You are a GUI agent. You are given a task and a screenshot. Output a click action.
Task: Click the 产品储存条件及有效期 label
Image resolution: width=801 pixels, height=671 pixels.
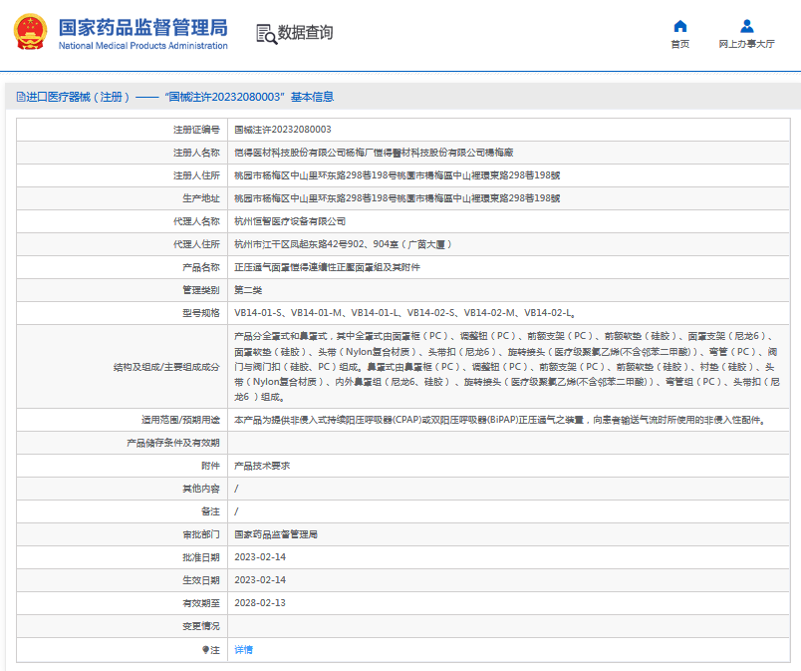click(172, 443)
